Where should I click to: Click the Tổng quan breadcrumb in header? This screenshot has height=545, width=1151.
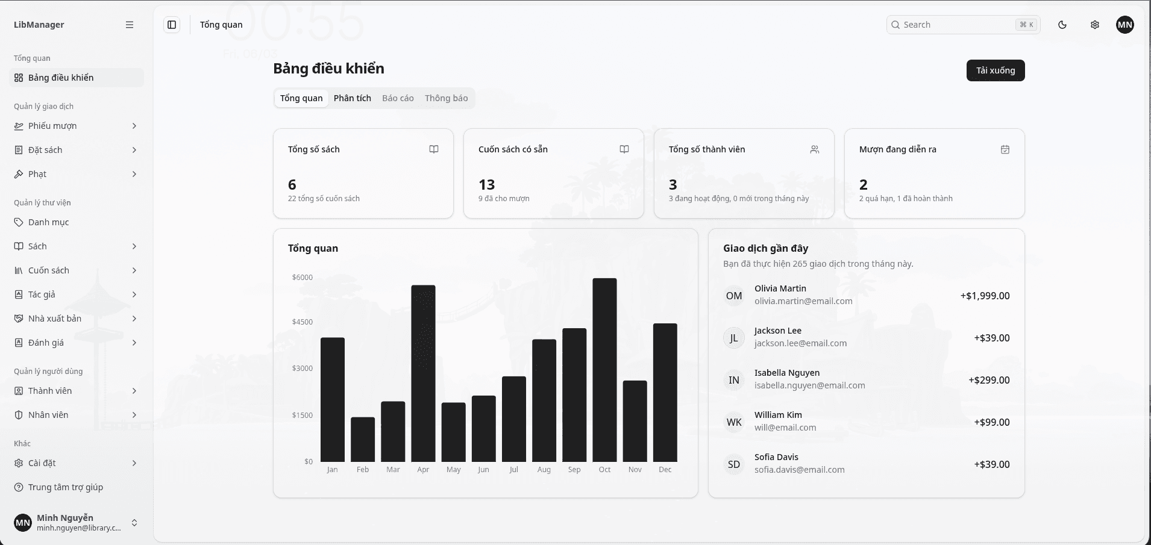click(x=221, y=25)
